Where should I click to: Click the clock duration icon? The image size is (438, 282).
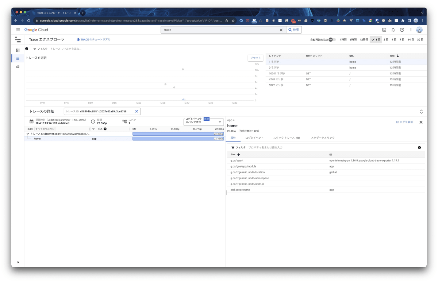point(93,121)
